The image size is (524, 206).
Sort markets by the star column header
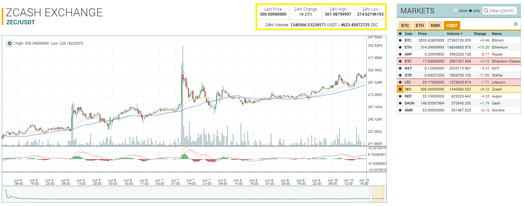click(x=400, y=34)
